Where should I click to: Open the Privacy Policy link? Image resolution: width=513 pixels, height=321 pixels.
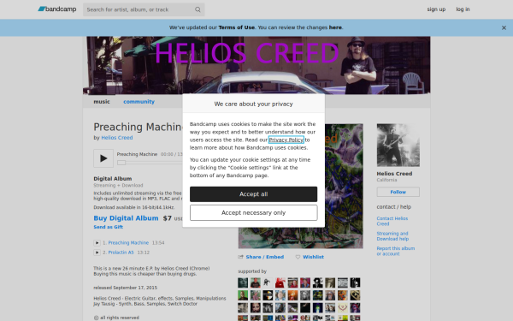click(286, 140)
